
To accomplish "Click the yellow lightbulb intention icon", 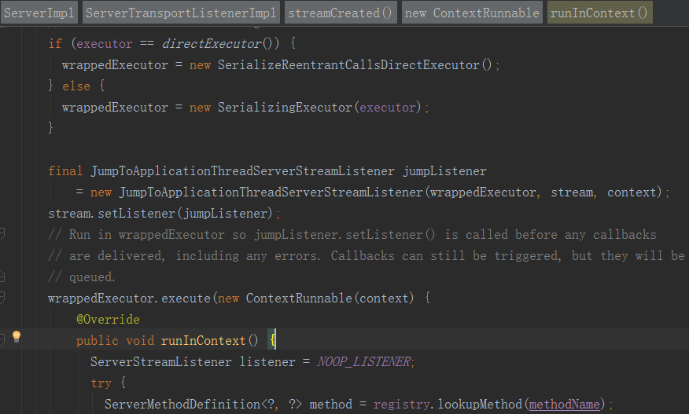I will click(16, 338).
